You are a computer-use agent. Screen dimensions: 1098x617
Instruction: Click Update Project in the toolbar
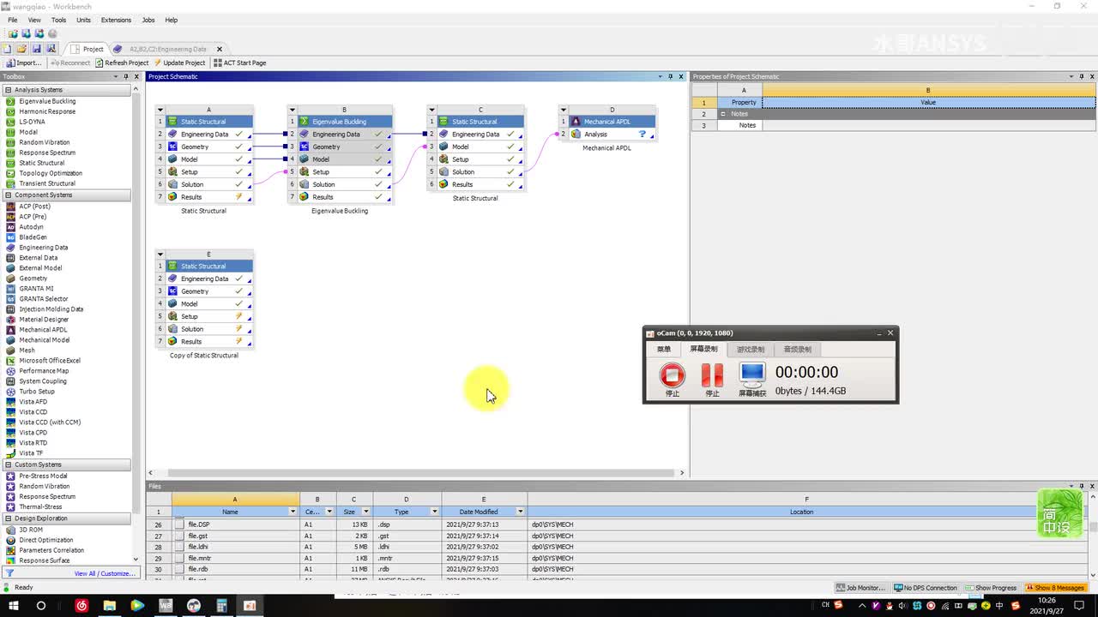[179, 63]
